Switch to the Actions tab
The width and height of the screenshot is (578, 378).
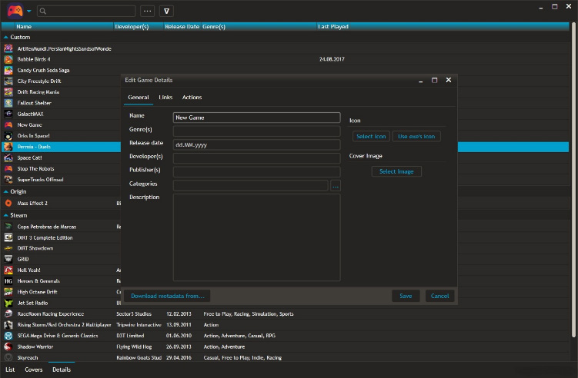coord(192,97)
